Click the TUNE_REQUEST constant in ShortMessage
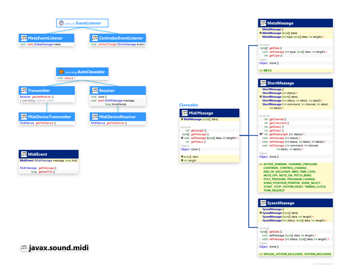The image size is (349, 277). [x=274, y=191]
